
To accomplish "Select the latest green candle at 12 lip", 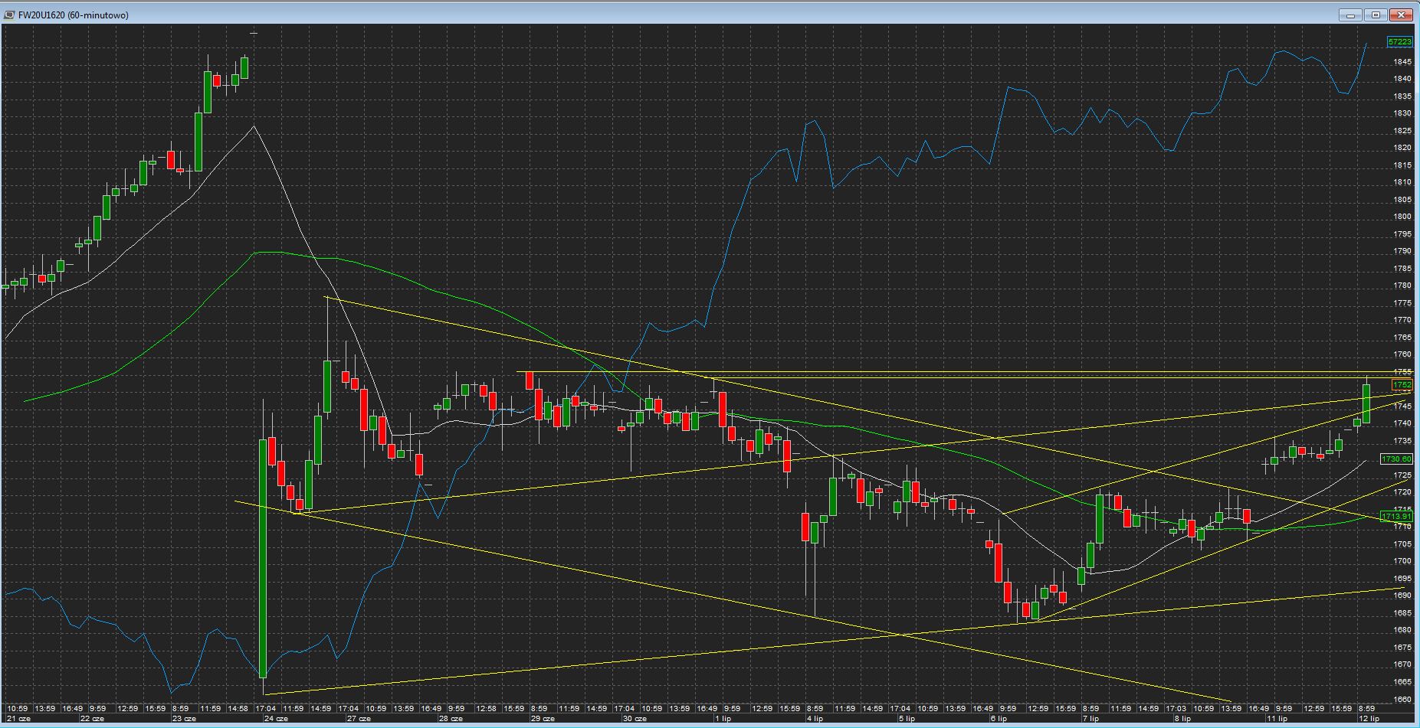I will [1366, 403].
